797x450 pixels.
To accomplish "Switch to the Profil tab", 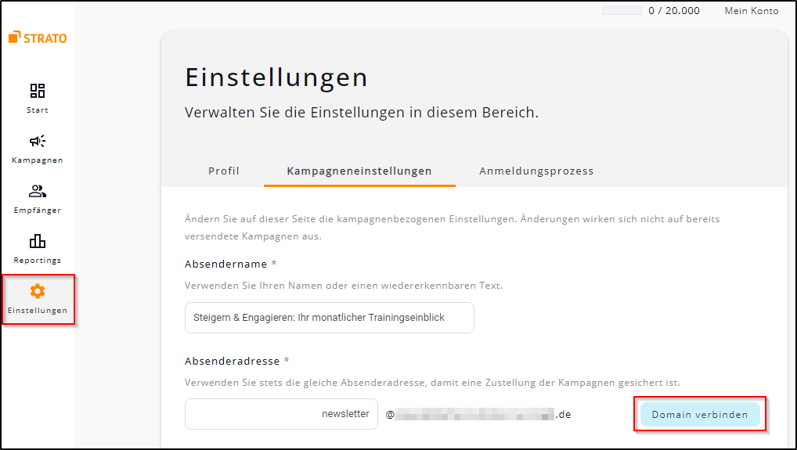I will pos(224,171).
